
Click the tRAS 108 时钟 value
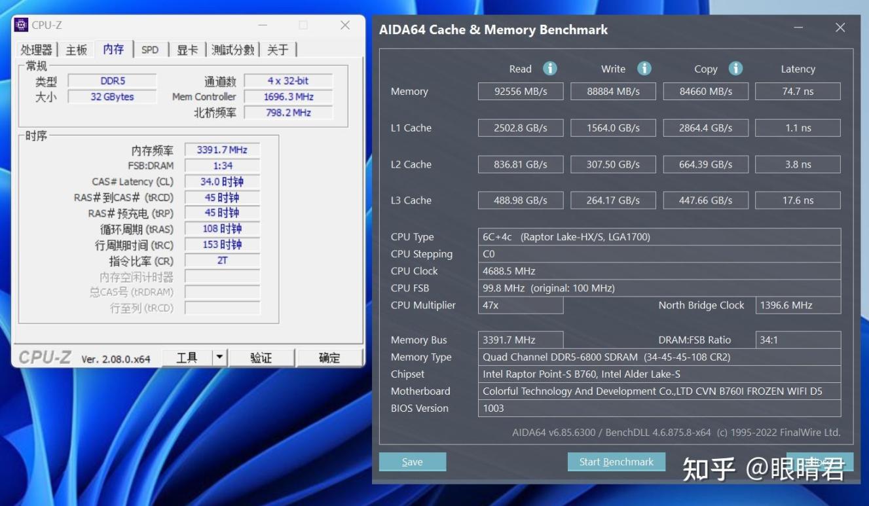222,228
